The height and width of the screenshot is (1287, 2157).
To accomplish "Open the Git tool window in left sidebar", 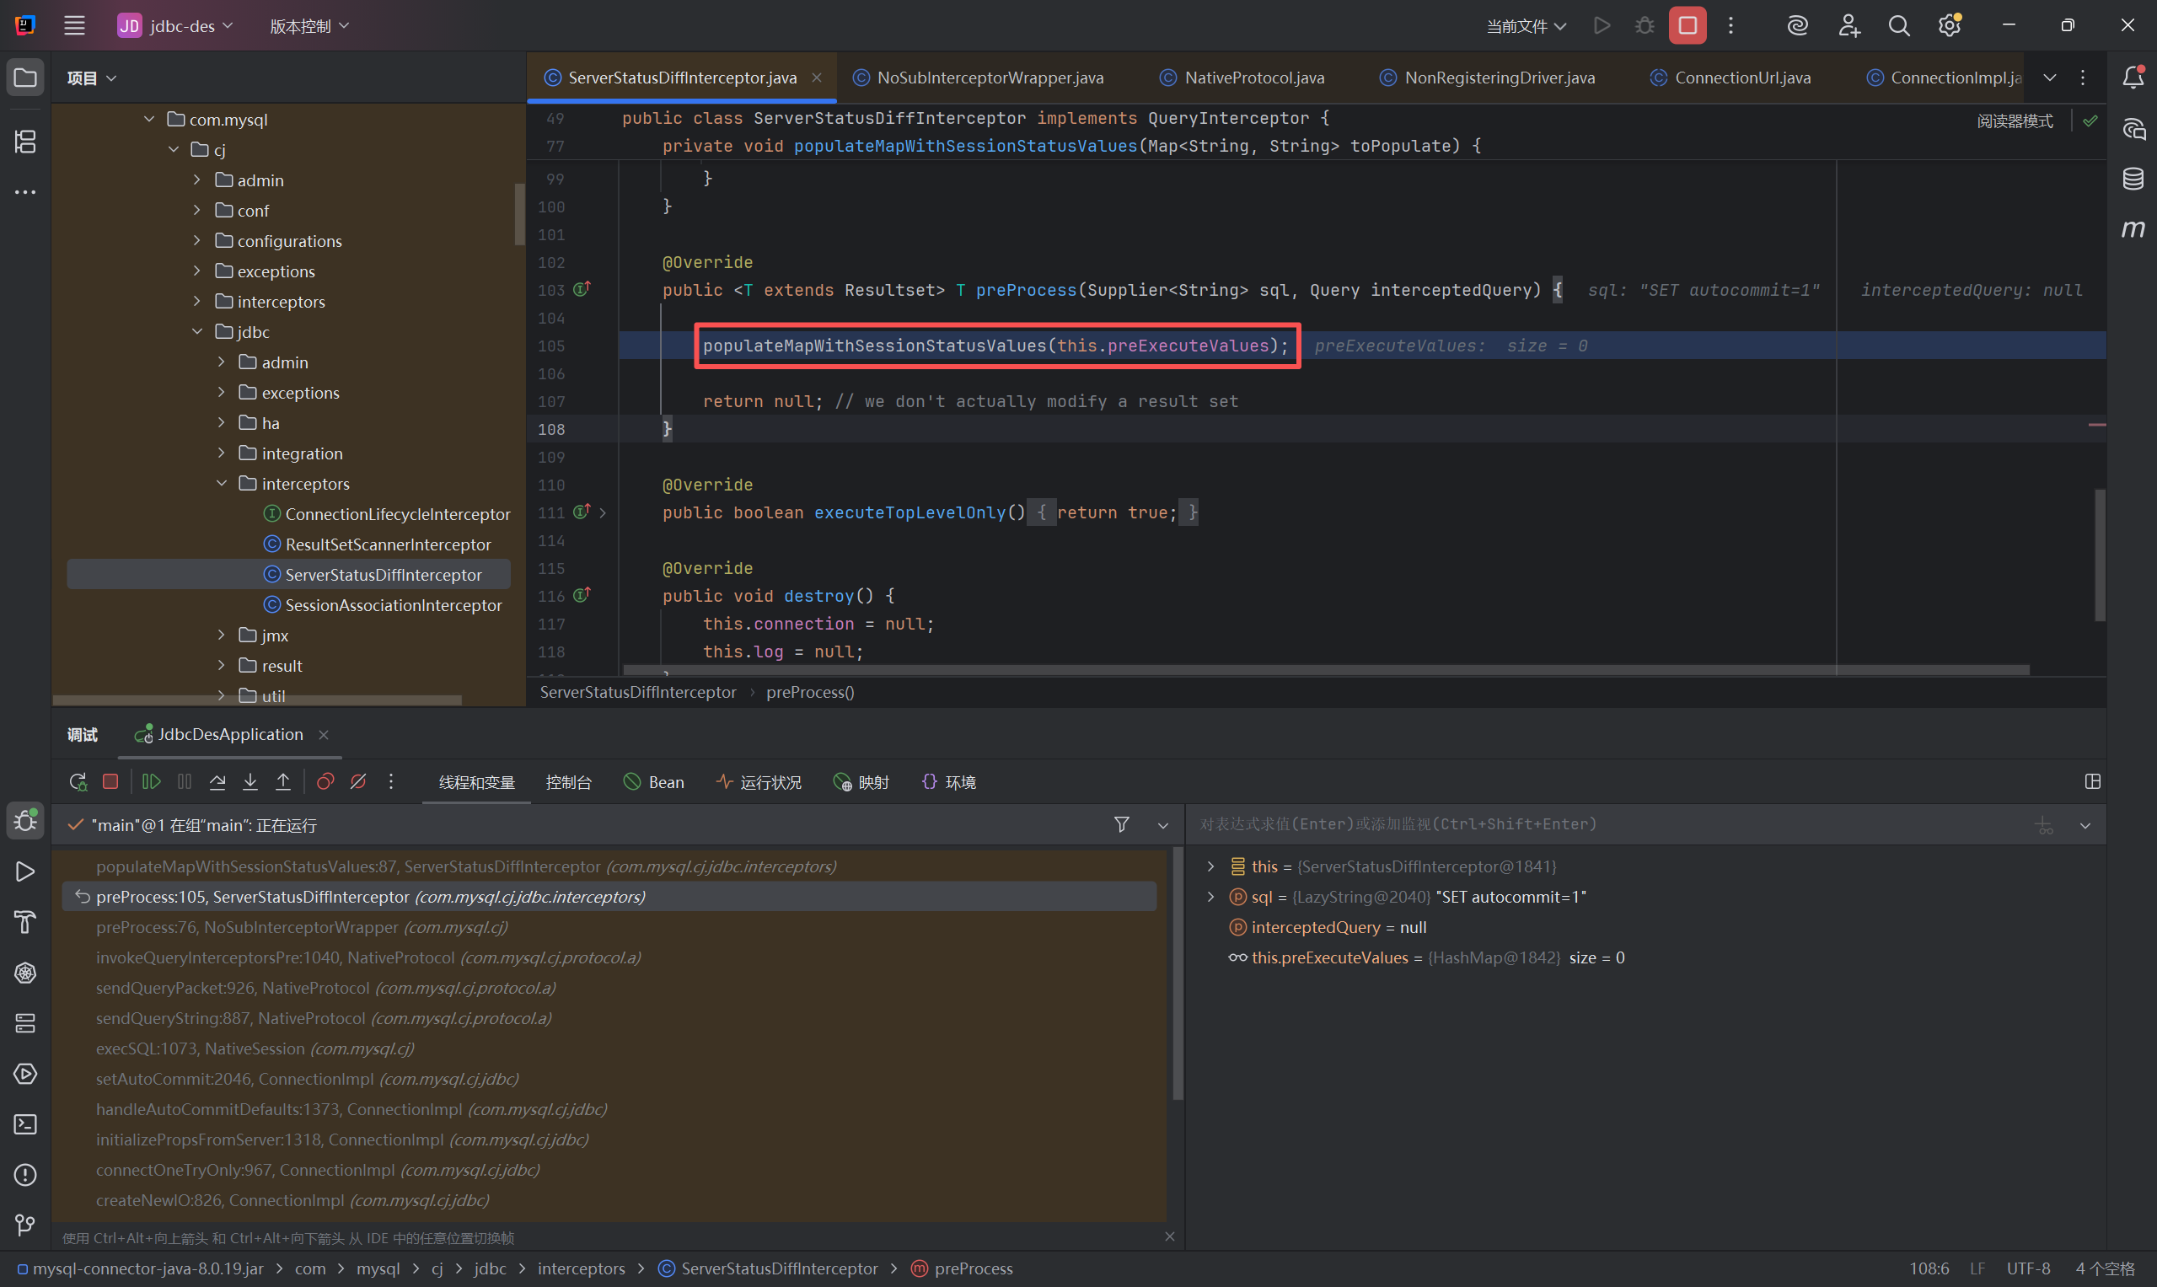I will click(25, 1225).
